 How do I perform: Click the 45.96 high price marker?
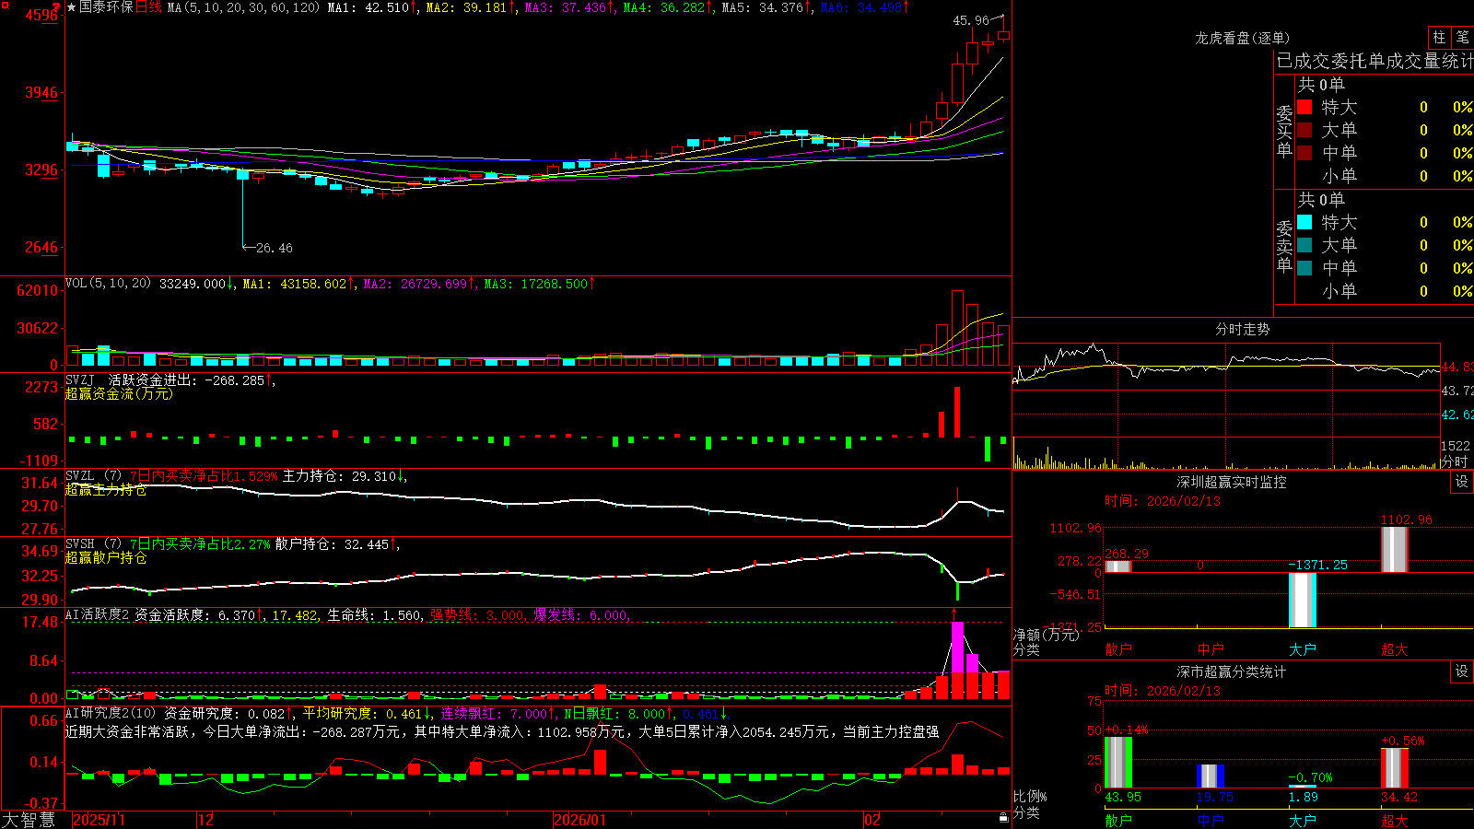pos(970,20)
